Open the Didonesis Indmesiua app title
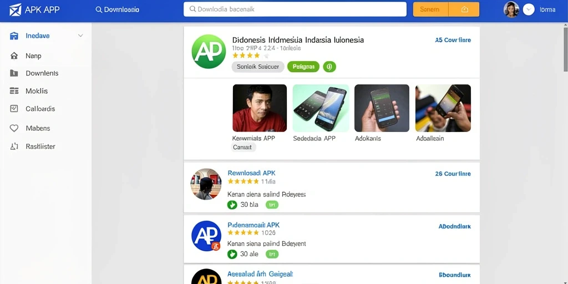 298,40
